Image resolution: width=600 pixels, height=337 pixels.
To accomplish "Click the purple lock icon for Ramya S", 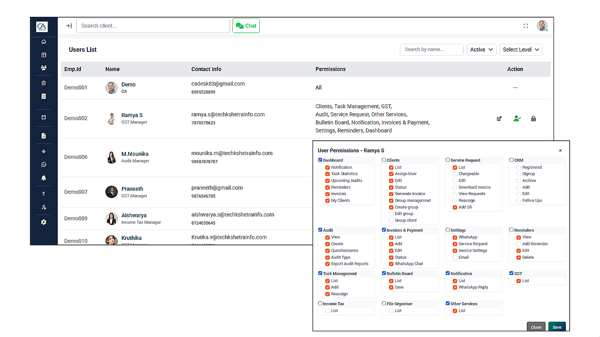I will 533,119.
